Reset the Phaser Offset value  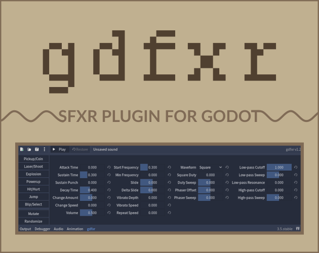[227, 190]
